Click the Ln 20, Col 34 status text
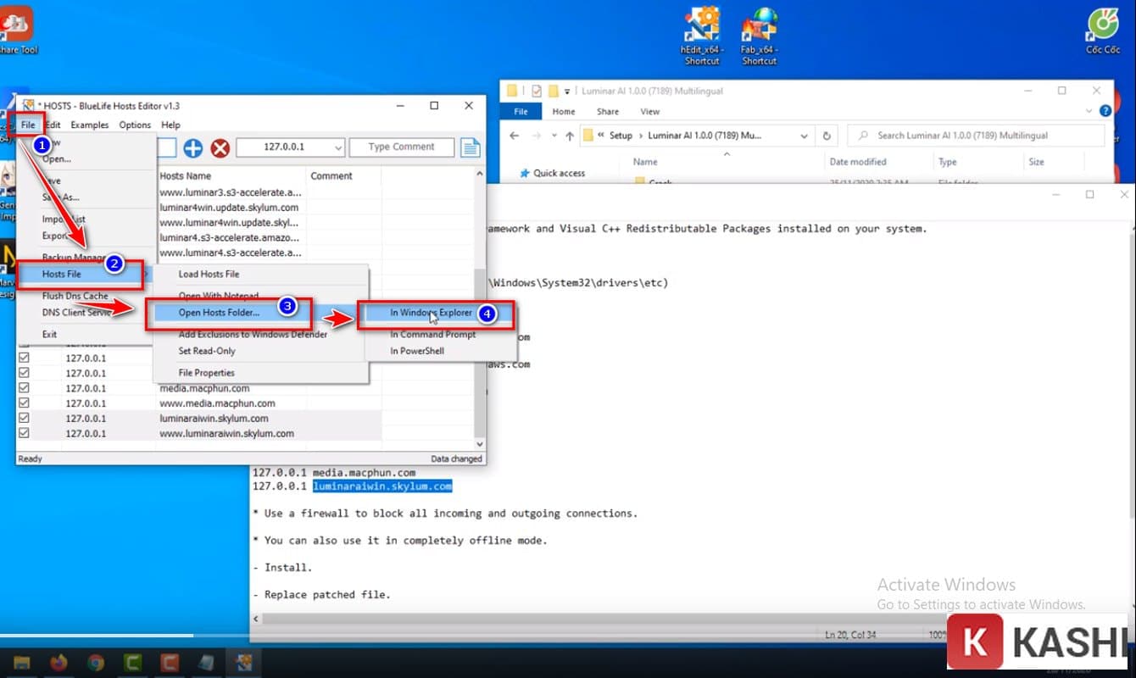 pyautogui.click(x=850, y=634)
